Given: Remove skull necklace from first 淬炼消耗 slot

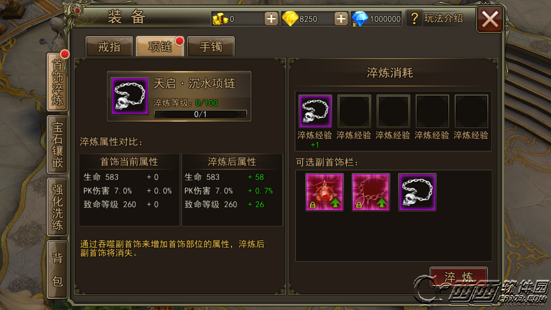Looking at the screenshot, I should coord(315,111).
